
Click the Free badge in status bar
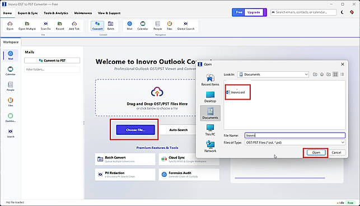pos(350,203)
